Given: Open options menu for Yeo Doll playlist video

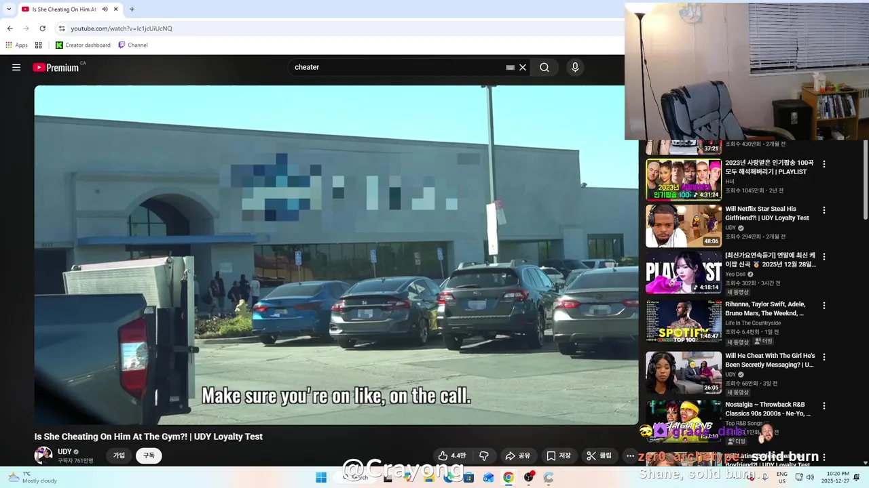Looking at the screenshot, I should tap(824, 257).
